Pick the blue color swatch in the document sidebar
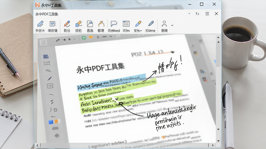The height and width of the screenshot is (149, 266). [x=51, y=122]
